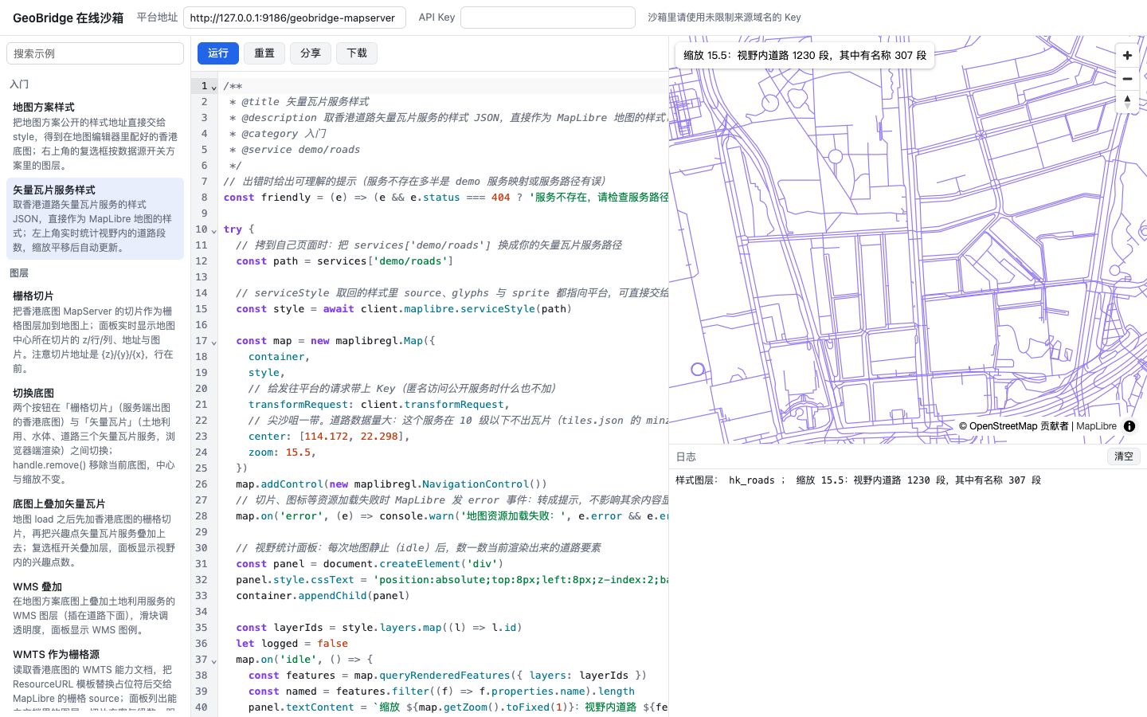
Task: Toggle the map attribution info icon
Action: pos(1129,426)
